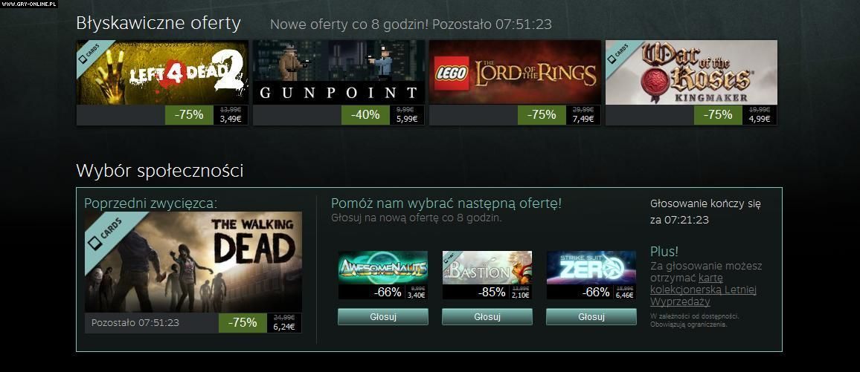Click the -40% discount tag on Gunpoint

click(365, 115)
